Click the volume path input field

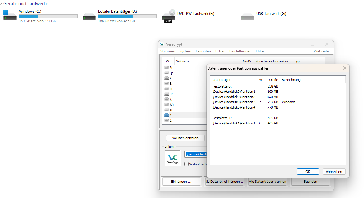[196, 154]
